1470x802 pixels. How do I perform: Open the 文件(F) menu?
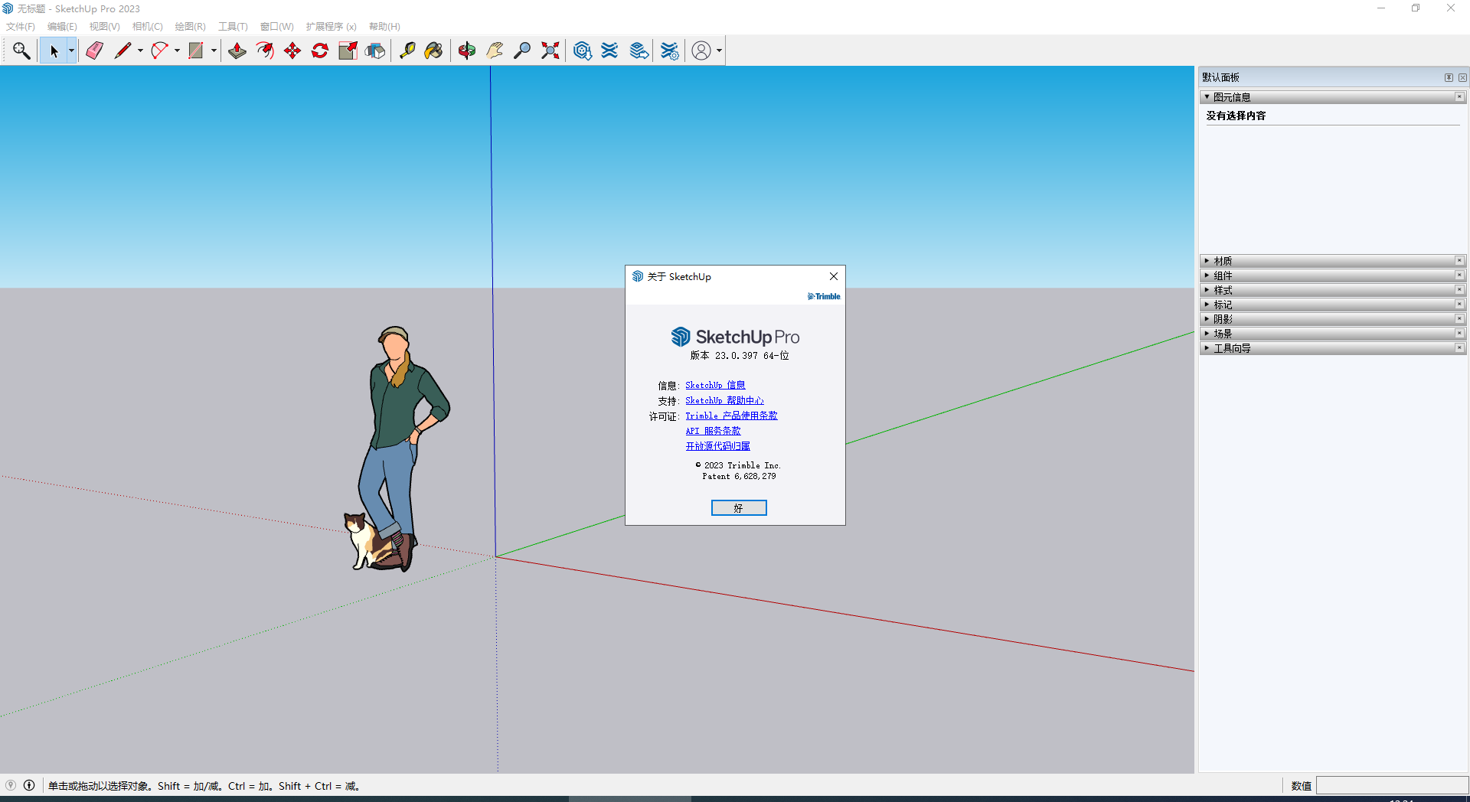tap(21, 27)
